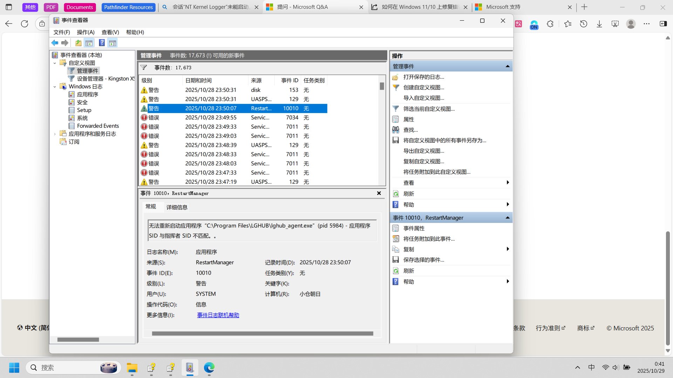
Task: Close the event 10010 preview pane
Action: point(379,193)
